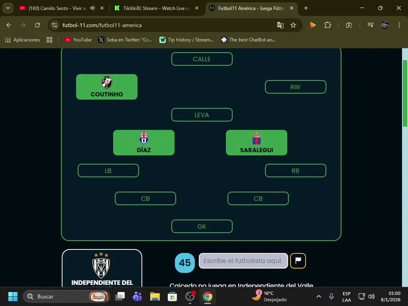
Task: Expand the tab search dropdown
Action: coord(8,8)
